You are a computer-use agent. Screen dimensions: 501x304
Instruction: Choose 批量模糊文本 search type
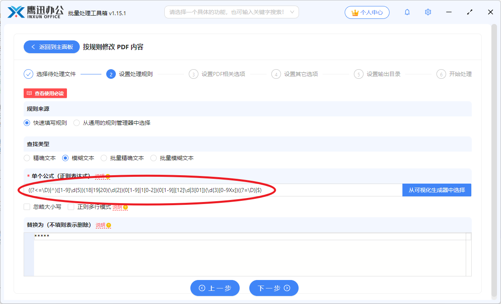click(154, 158)
